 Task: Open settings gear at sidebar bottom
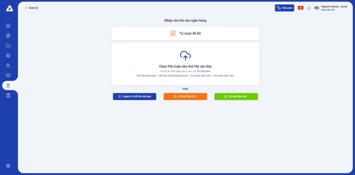[x=8, y=166]
